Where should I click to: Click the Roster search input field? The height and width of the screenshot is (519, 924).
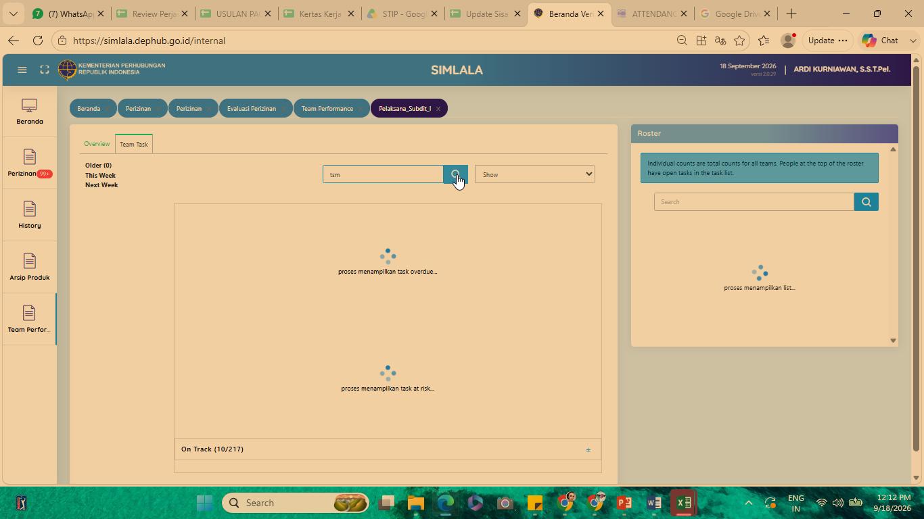[x=754, y=201]
